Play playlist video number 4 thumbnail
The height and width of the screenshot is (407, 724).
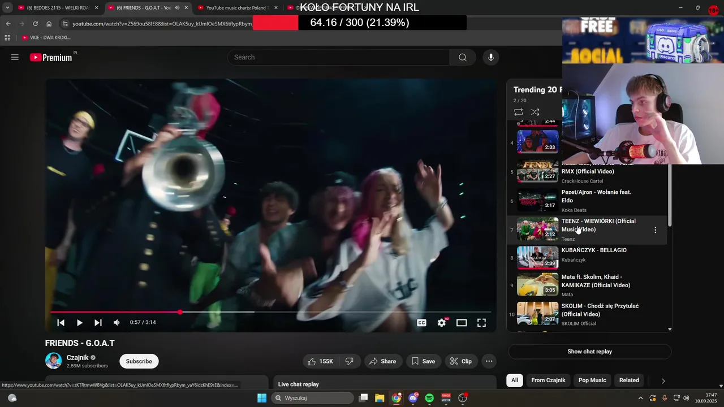(537, 141)
